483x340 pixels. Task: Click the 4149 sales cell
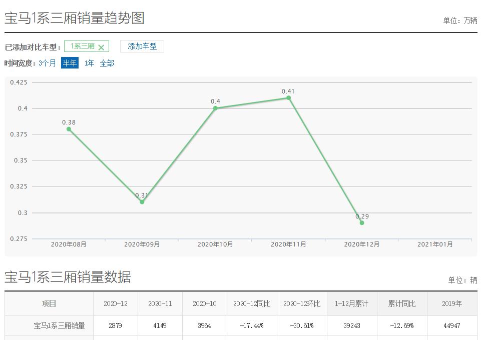pyautogui.click(x=160, y=325)
